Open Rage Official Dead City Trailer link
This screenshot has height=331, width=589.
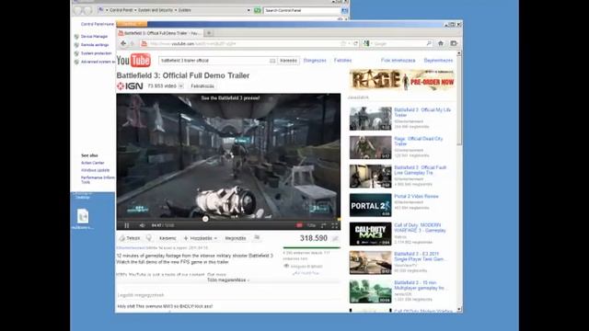pos(419,141)
